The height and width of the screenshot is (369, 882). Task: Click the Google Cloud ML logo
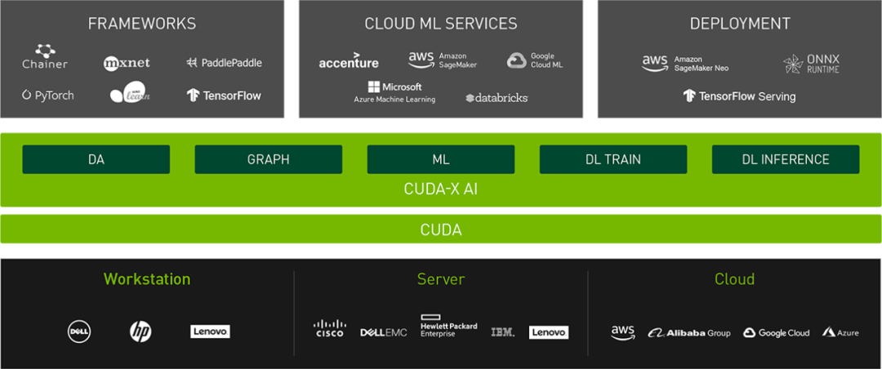pyautogui.click(x=534, y=60)
